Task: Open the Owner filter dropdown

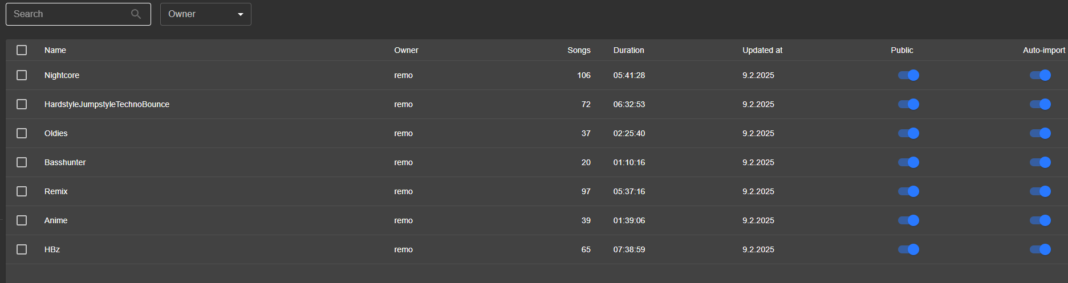Action: pos(206,14)
